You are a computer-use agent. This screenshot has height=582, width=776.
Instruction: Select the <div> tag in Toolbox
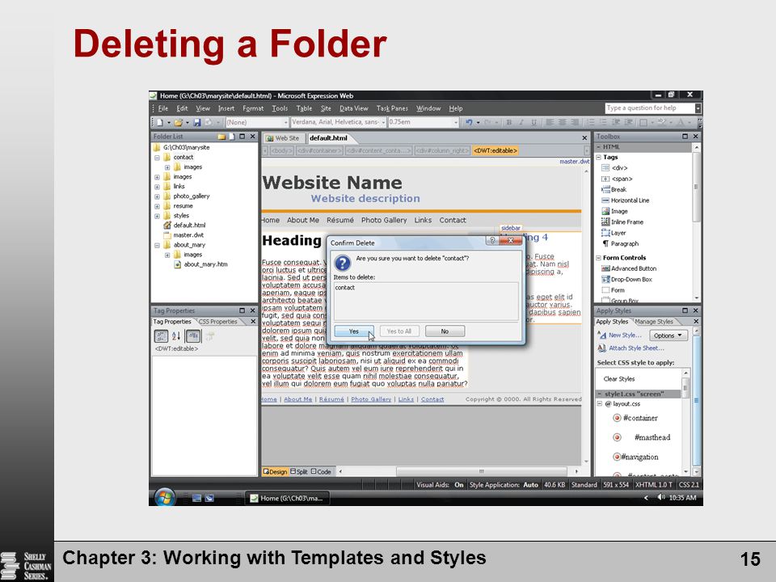click(614, 168)
